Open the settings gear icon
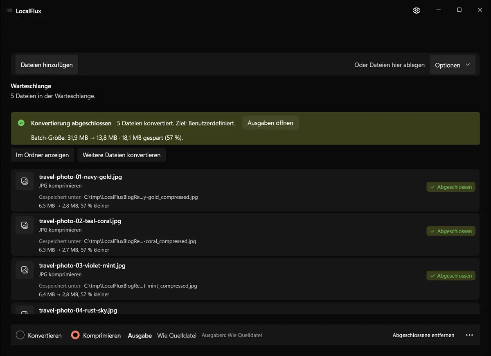This screenshot has height=356, width=491. 417,11
